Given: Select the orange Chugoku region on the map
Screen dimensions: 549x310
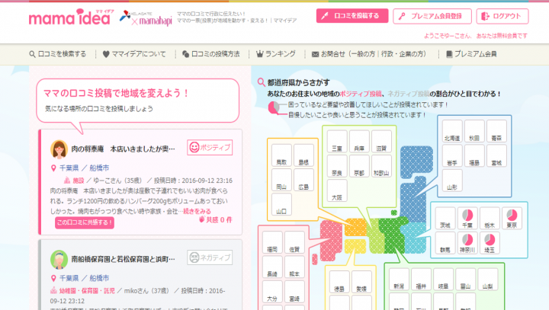Looking at the screenshot, I should (x=356, y=227).
